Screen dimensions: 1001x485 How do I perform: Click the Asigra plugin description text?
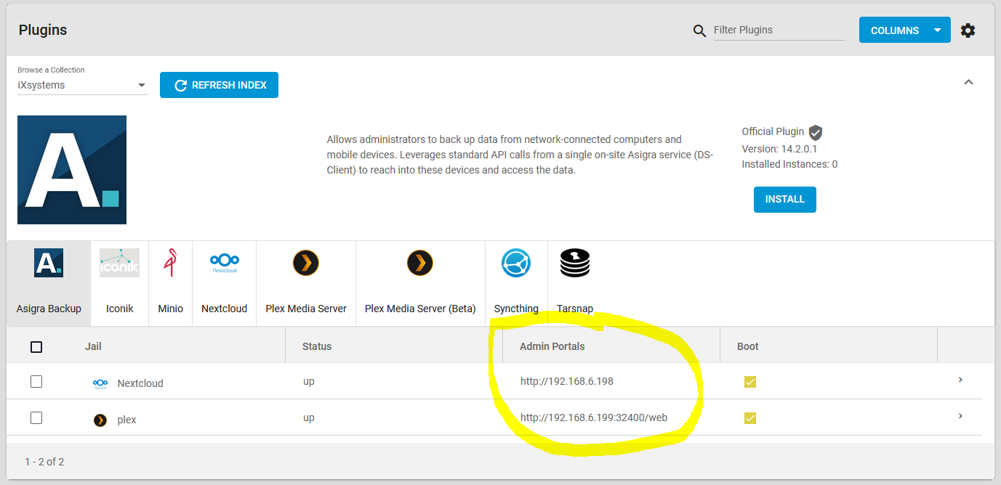coord(520,155)
